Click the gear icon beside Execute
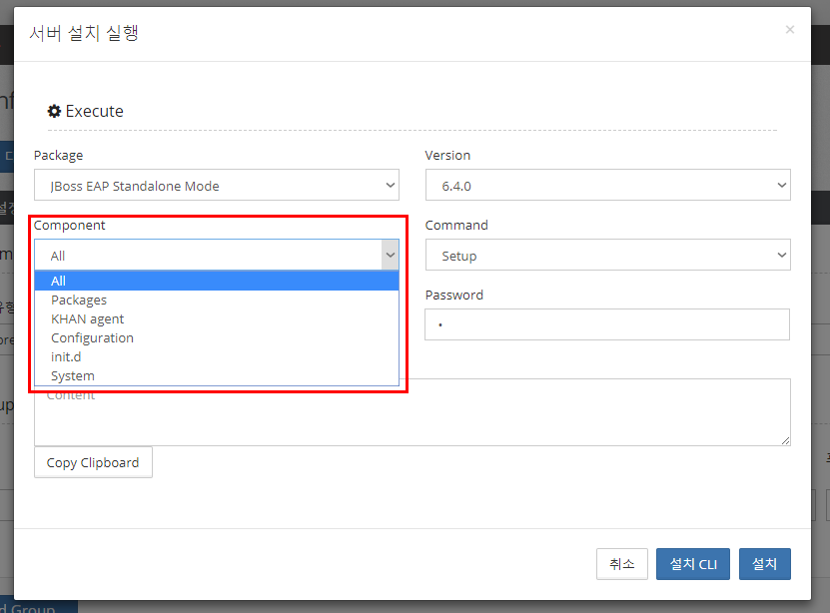 [x=54, y=111]
